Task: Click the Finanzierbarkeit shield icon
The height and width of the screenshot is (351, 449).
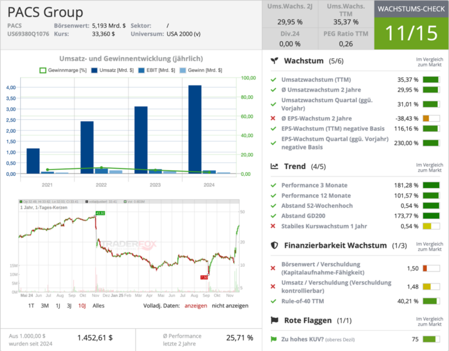Action: click(x=275, y=245)
